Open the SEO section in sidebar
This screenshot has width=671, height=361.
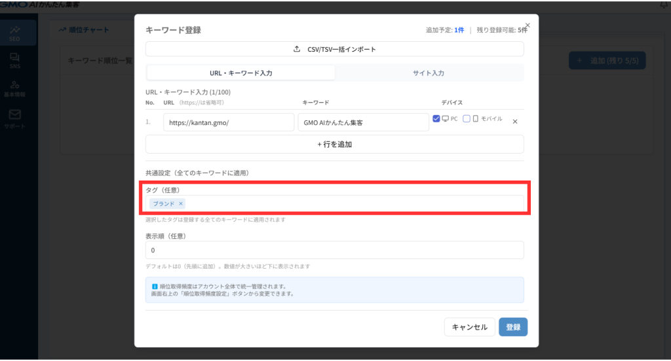pyautogui.click(x=14, y=33)
